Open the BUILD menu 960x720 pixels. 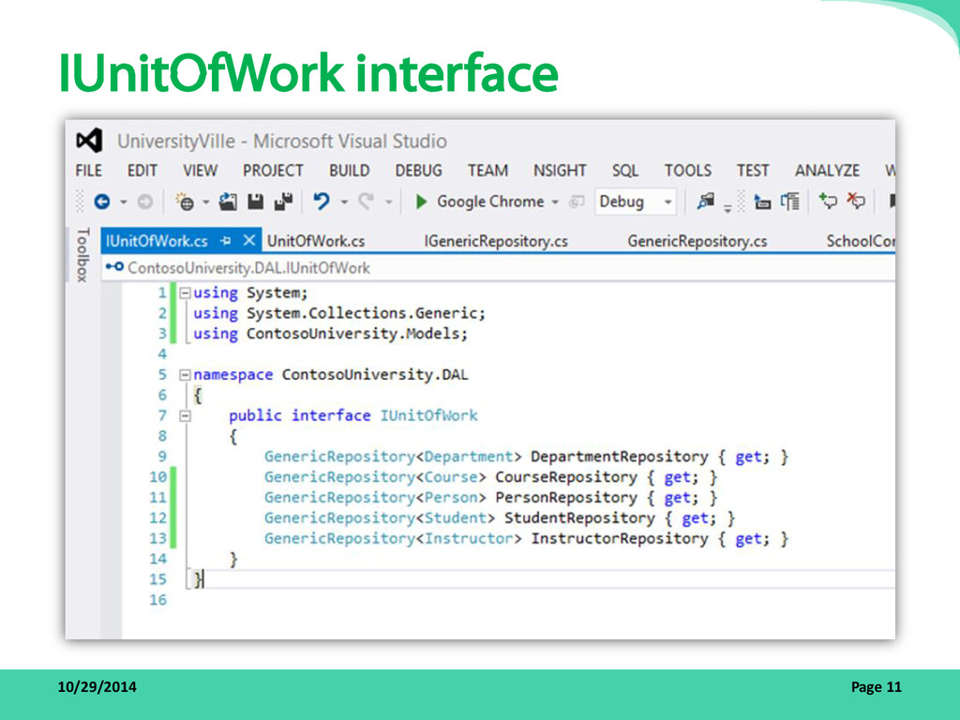pos(349,171)
